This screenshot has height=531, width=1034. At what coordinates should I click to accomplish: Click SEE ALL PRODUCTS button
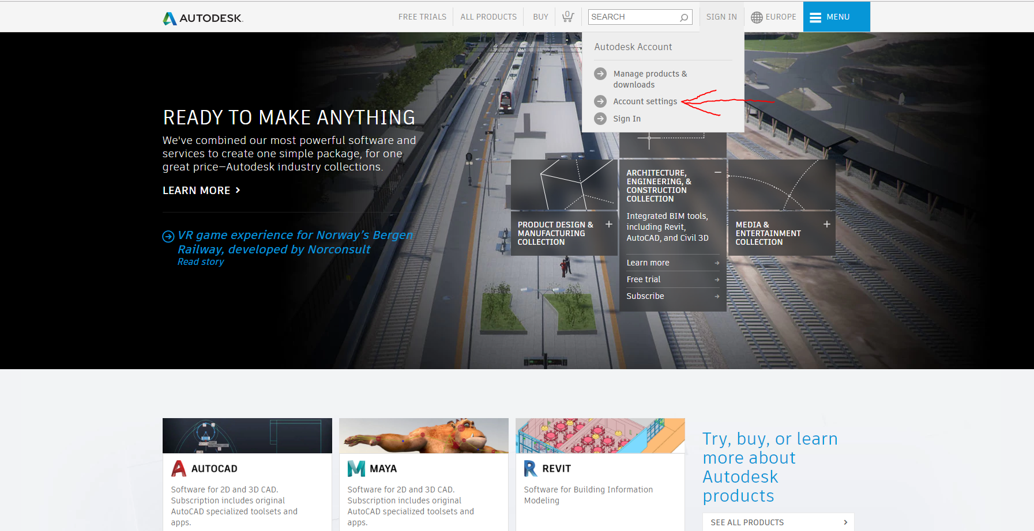point(778,522)
